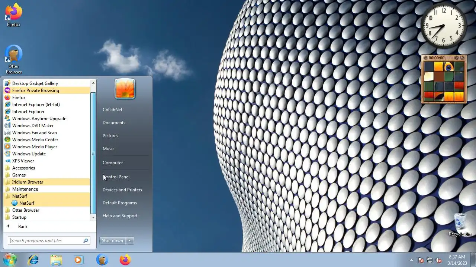Expand the Iridium Browser folder
Screen dimensions: 476x267
click(x=47, y=182)
